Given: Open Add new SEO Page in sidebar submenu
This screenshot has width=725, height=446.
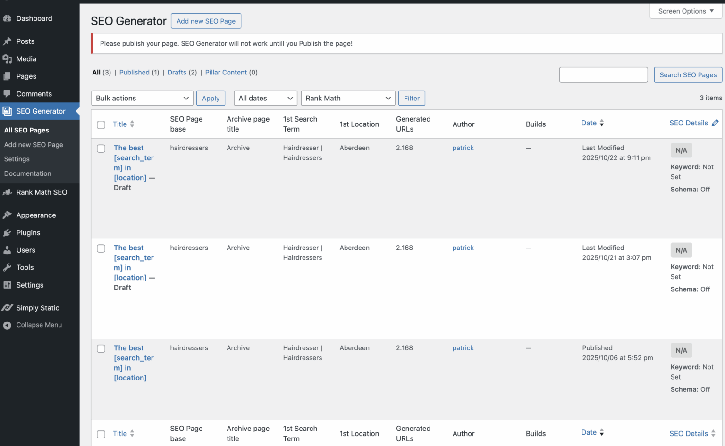Looking at the screenshot, I should (x=34, y=145).
